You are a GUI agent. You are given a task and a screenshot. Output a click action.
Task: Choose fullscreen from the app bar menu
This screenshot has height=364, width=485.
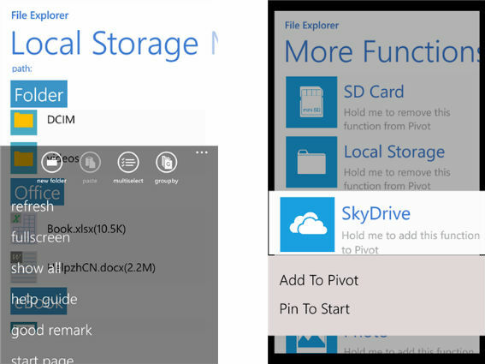click(x=40, y=237)
